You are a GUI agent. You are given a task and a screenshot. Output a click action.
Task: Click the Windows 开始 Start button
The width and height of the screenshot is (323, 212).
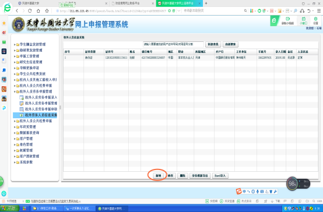(10, 209)
